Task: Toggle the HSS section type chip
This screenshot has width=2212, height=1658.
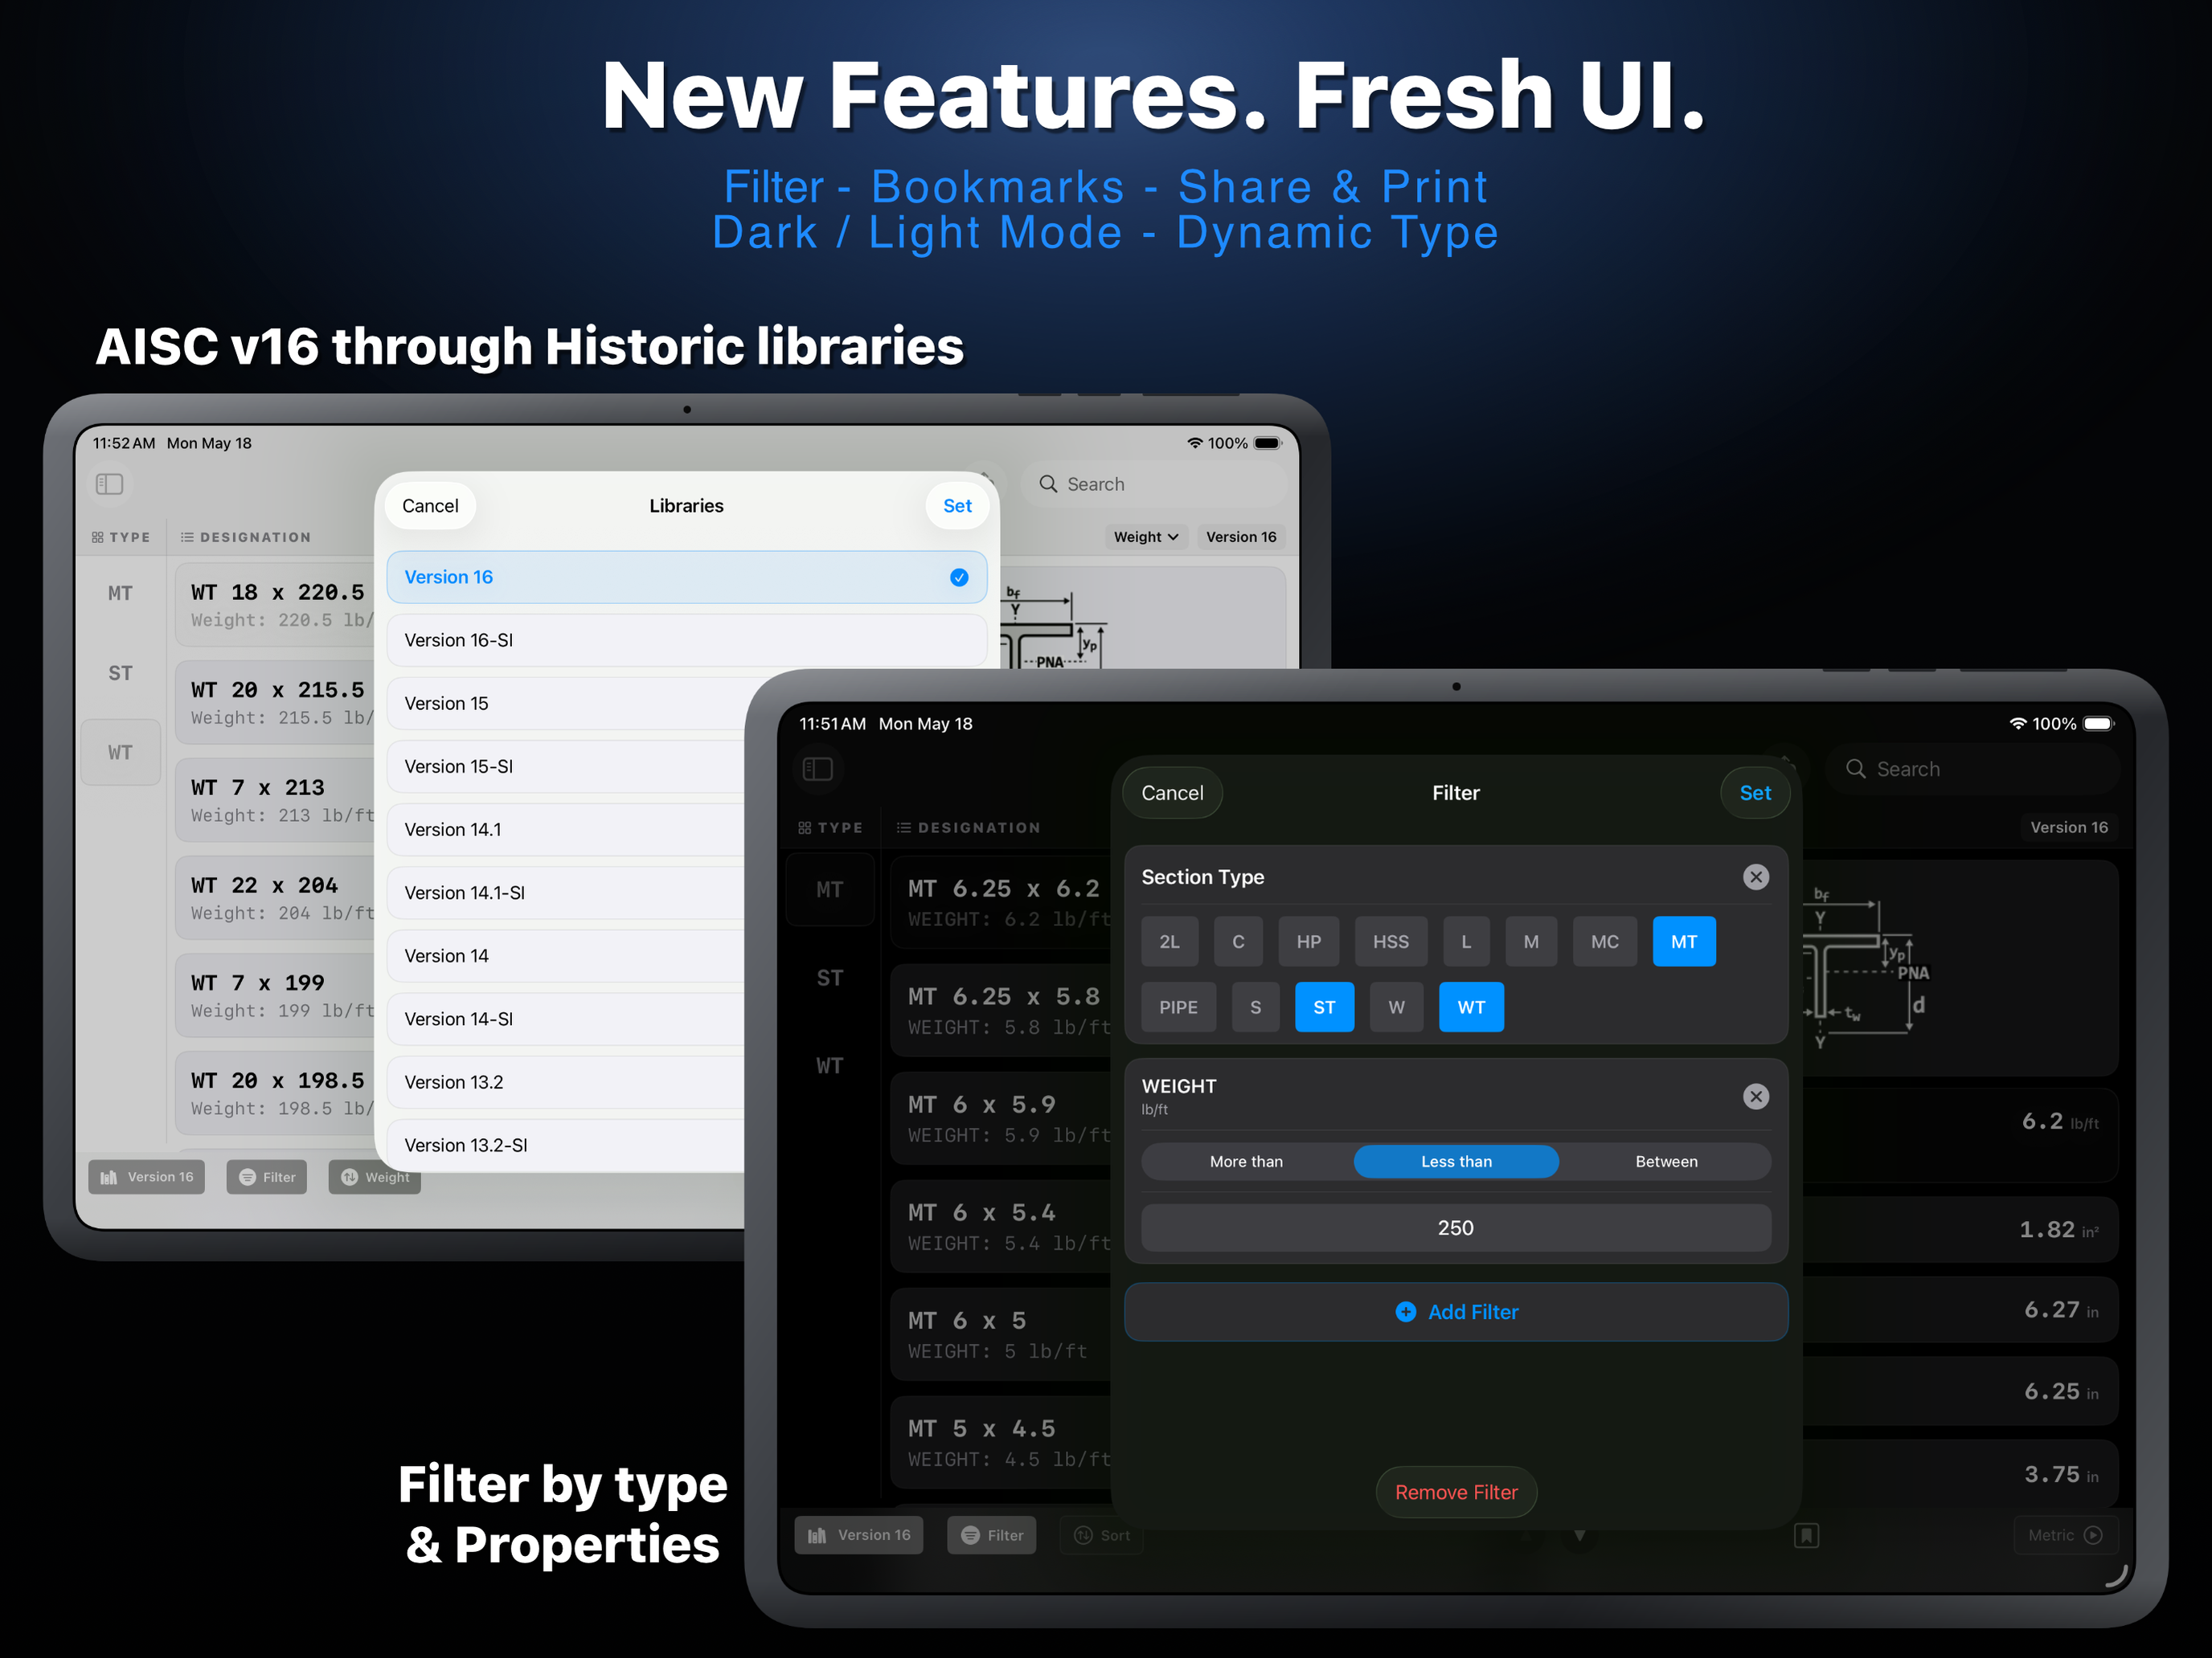Action: tap(1390, 941)
